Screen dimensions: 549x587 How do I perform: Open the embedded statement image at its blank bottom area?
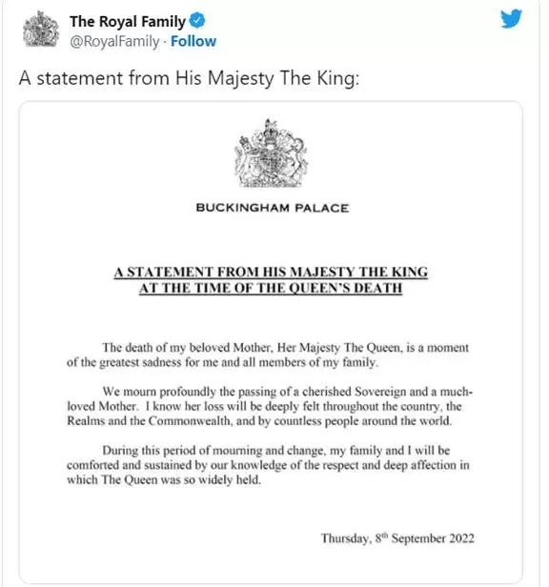point(271,565)
